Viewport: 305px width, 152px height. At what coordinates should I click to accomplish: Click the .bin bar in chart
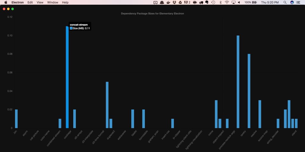click(16, 119)
